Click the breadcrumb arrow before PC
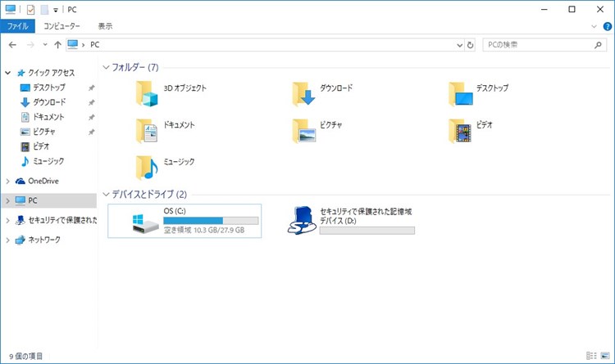This screenshot has width=615, height=364. (x=83, y=45)
